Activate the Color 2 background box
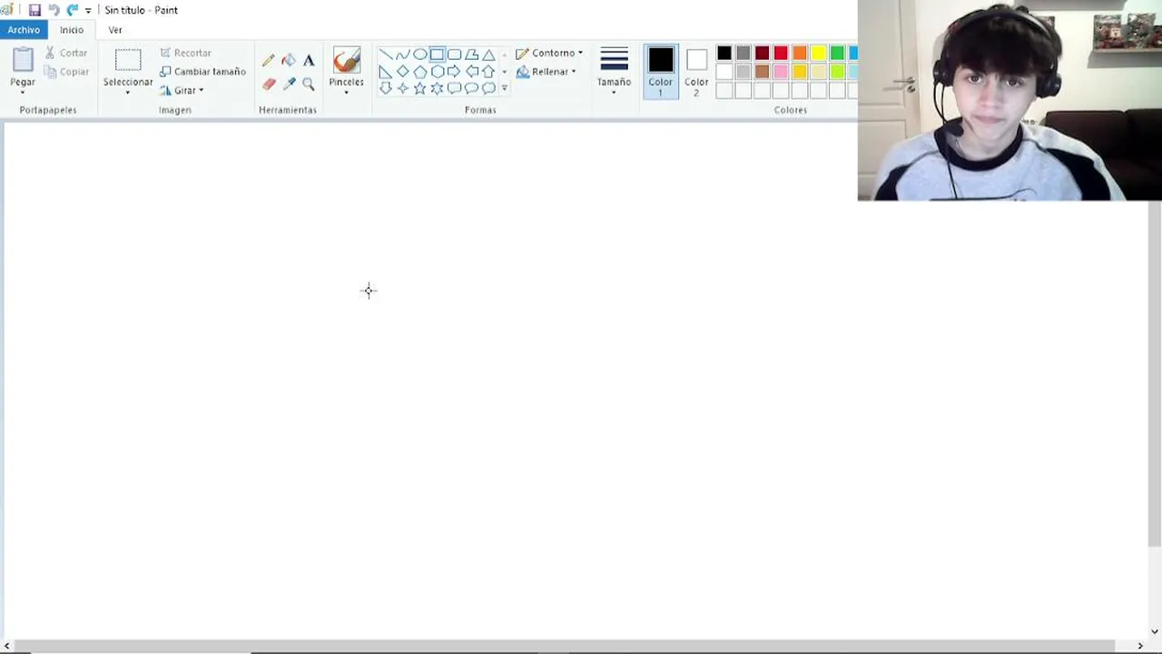The image size is (1162, 654). coord(696,71)
